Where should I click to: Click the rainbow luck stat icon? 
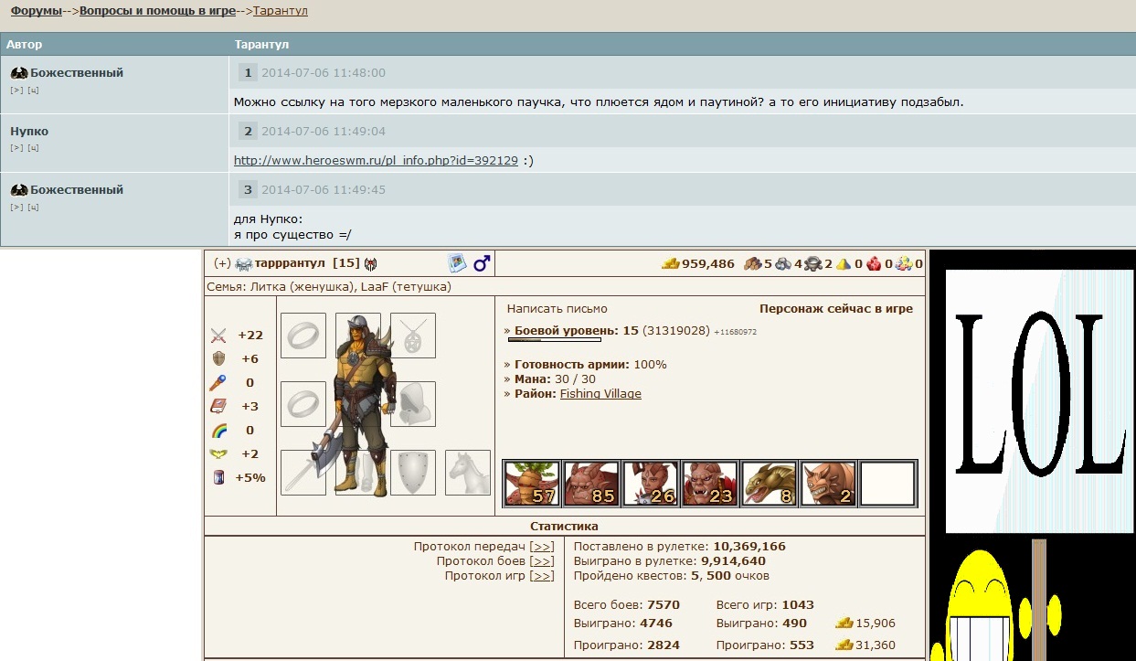[218, 431]
